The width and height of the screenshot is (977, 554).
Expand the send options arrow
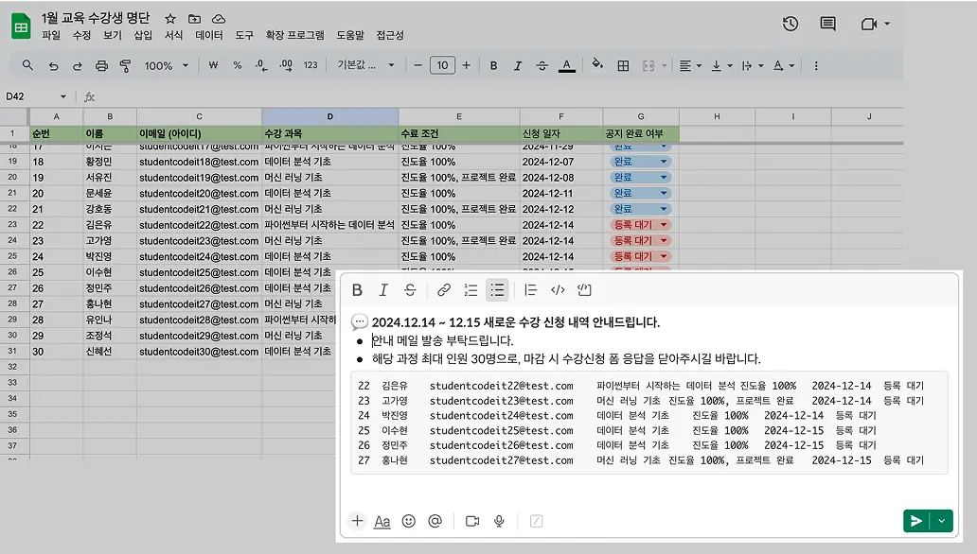click(x=941, y=521)
